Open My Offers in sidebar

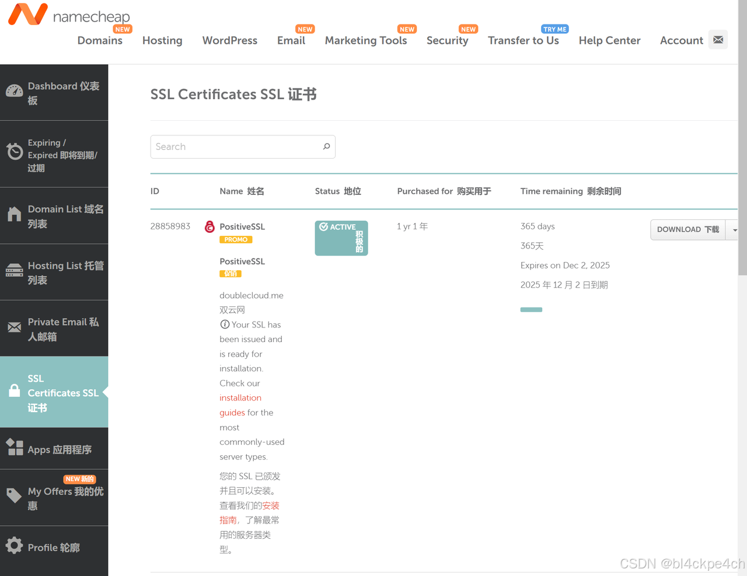click(x=54, y=498)
